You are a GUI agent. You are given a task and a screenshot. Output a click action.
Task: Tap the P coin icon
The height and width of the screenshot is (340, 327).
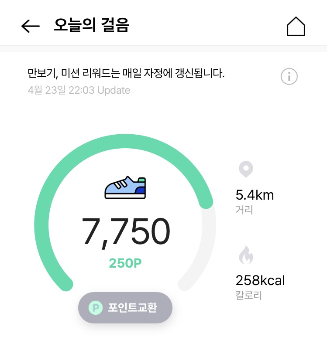[x=95, y=307]
